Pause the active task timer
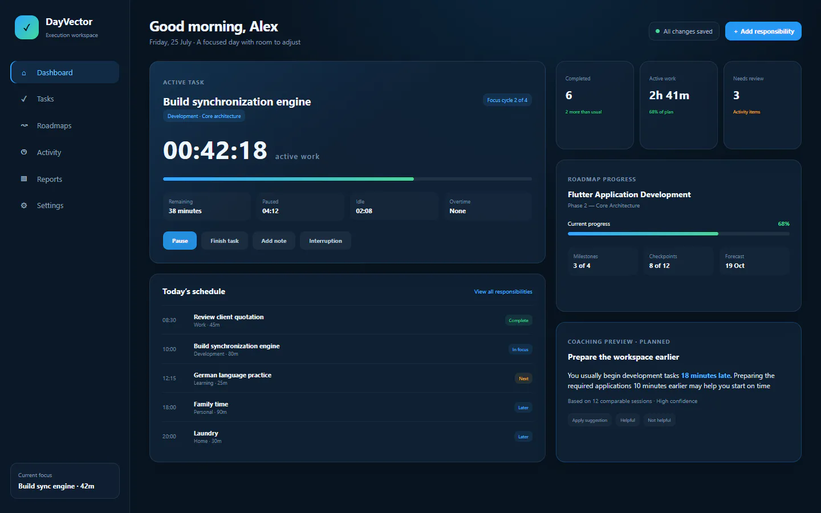 point(180,241)
